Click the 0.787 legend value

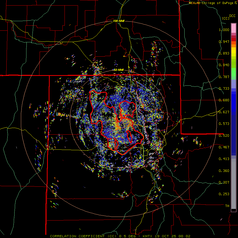click(x=224, y=77)
